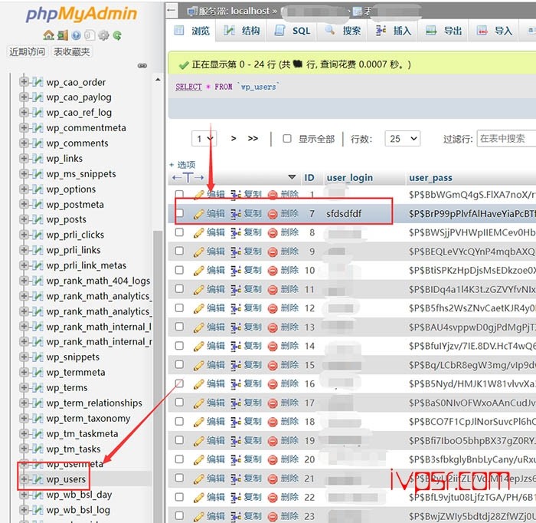Open the 搜索 search tab
Viewport: 536px width, 523px height.
point(343,31)
